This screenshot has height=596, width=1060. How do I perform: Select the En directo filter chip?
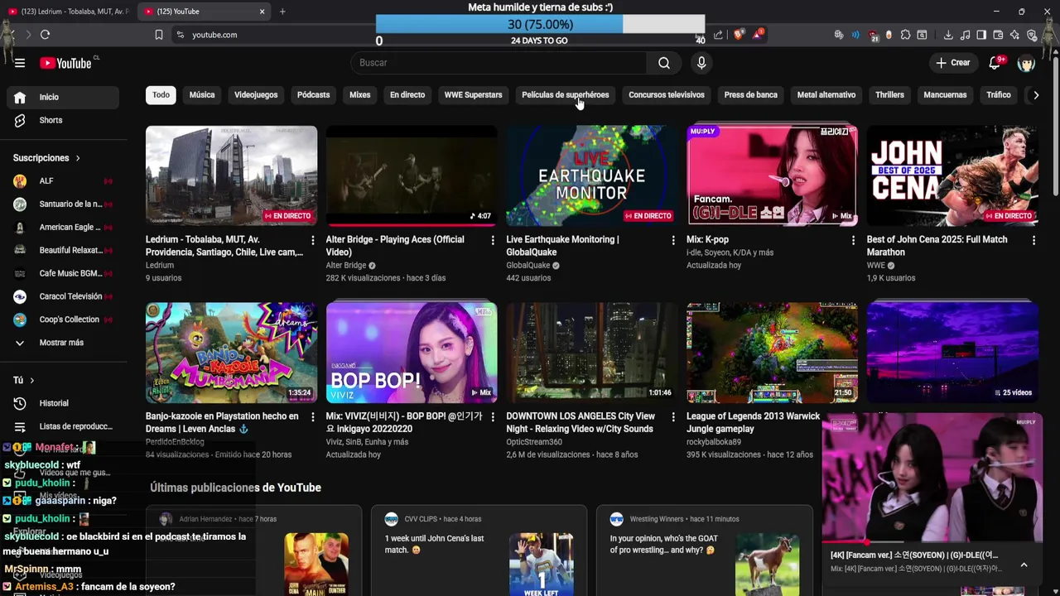407,95
